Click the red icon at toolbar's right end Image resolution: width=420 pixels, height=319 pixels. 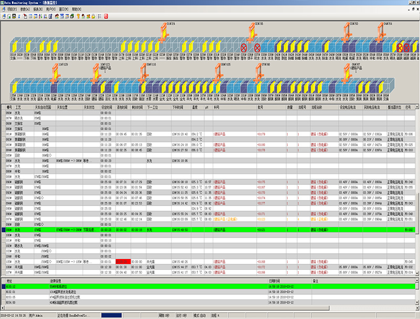click(106, 16)
